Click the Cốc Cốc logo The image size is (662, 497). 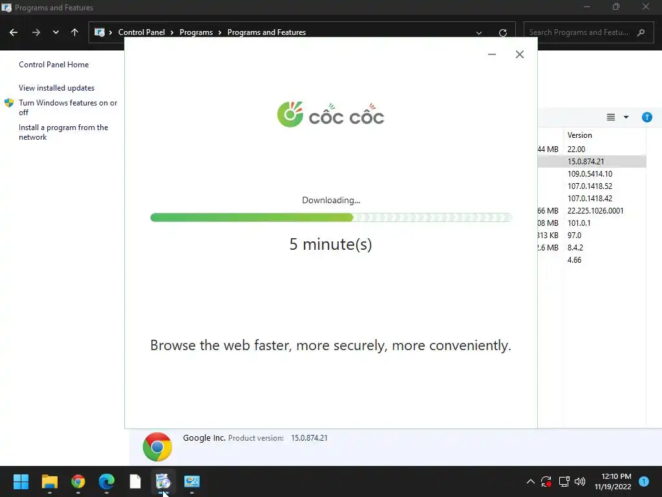coord(330,114)
